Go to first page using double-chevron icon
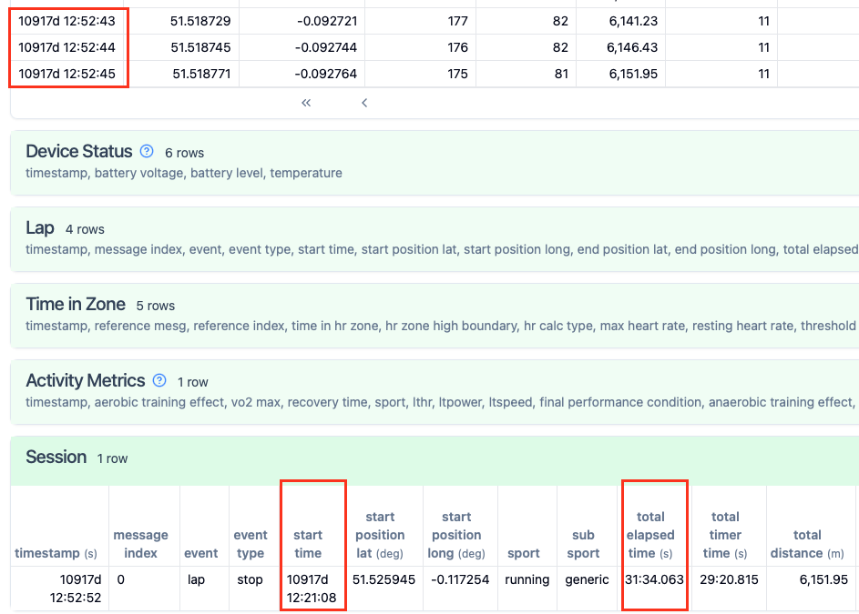Viewport: 859px width, 614px height. pyautogui.click(x=306, y=103)
